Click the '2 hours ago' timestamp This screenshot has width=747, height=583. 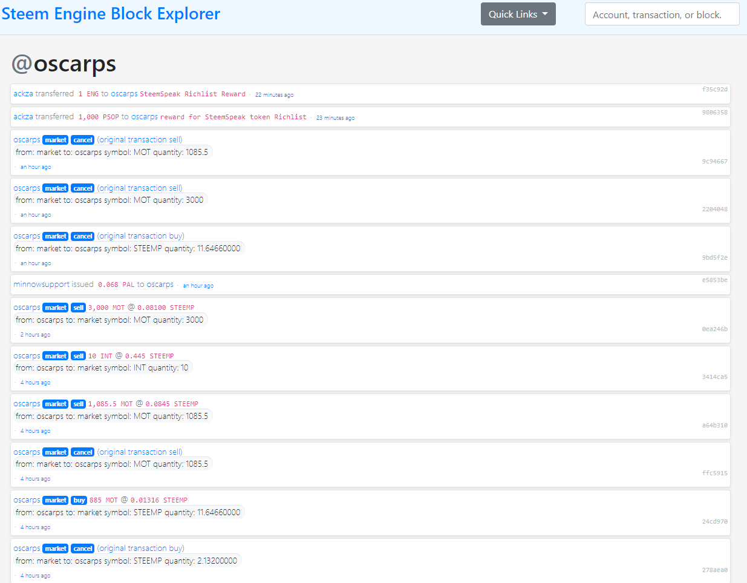(35, 335)
